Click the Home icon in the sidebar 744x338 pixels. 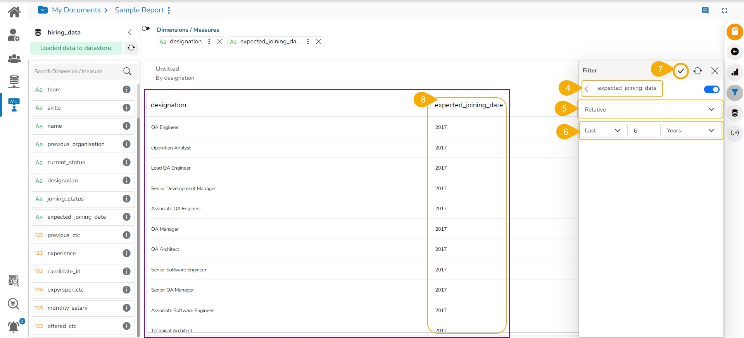(14, 12)
